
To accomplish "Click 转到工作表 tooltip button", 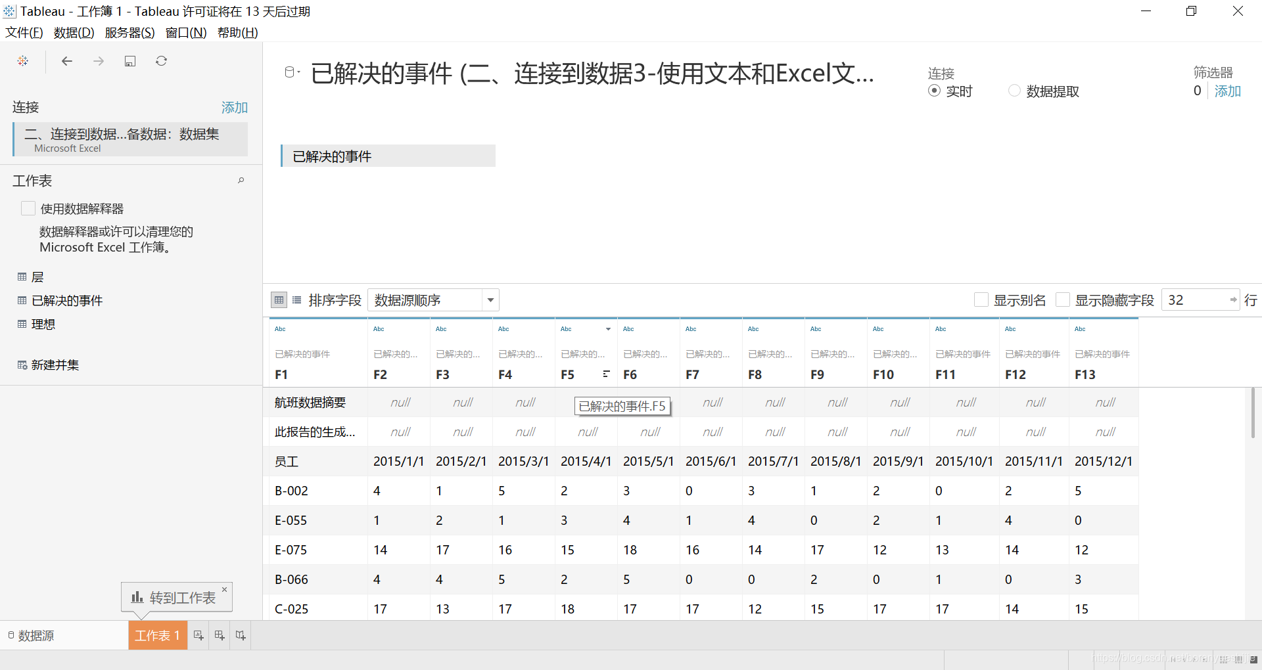I will [x=174, y=598].
